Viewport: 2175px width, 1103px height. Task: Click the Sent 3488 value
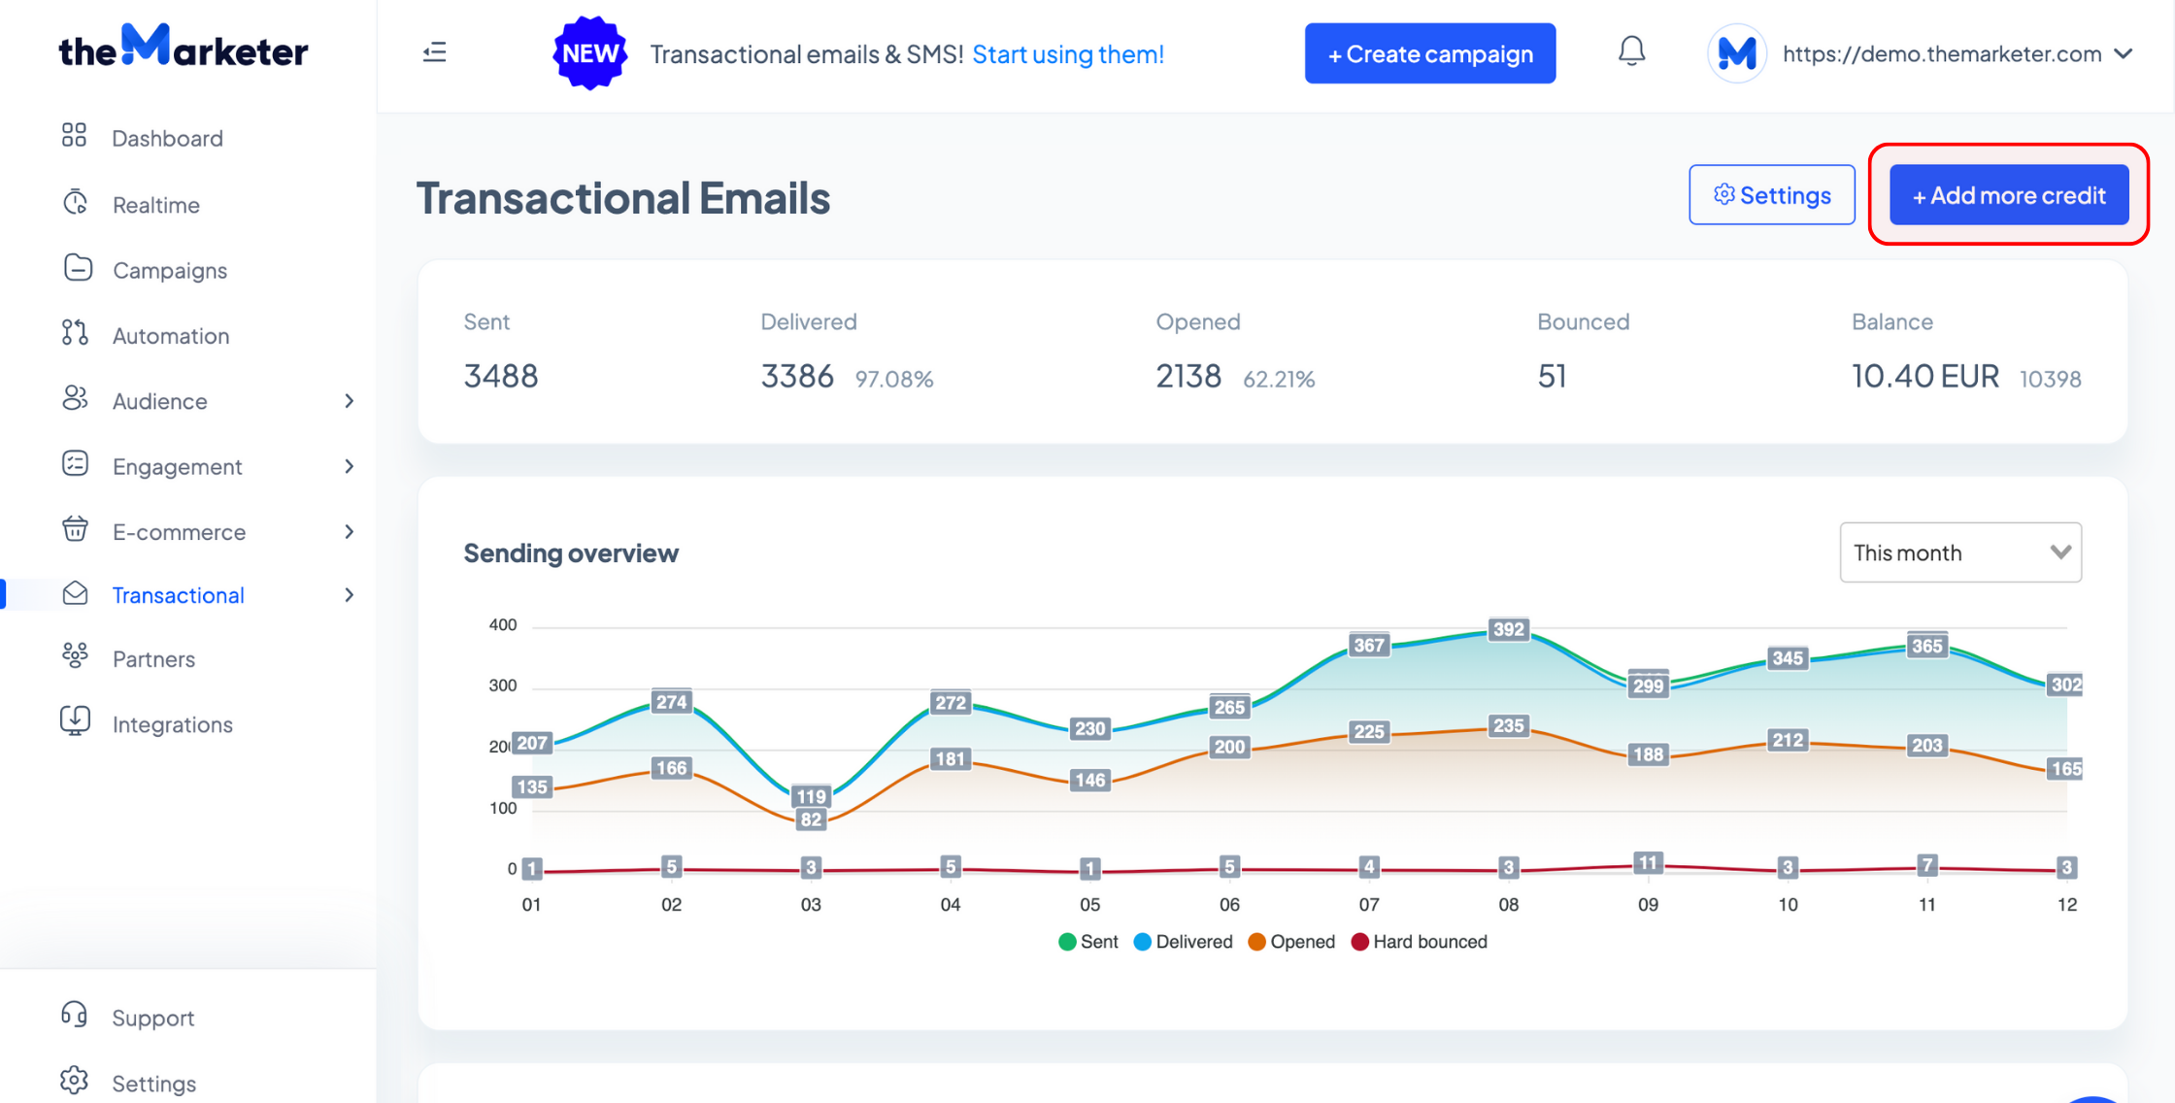(501, 376)
